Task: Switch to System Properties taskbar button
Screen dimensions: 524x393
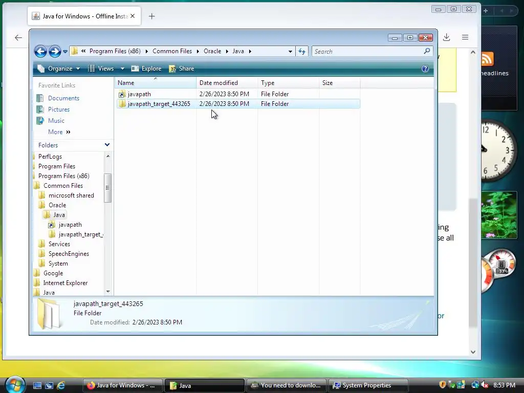Action: tap(368, 386)
